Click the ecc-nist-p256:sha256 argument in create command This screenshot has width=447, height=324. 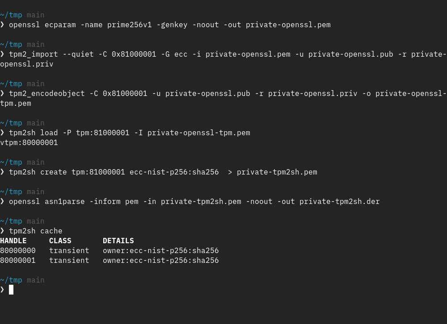tap(174, 172)
